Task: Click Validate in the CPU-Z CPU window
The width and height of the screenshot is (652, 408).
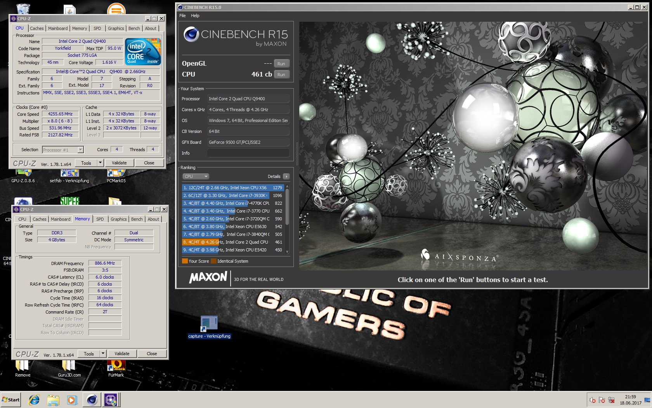Action: [x=119, y=163]
